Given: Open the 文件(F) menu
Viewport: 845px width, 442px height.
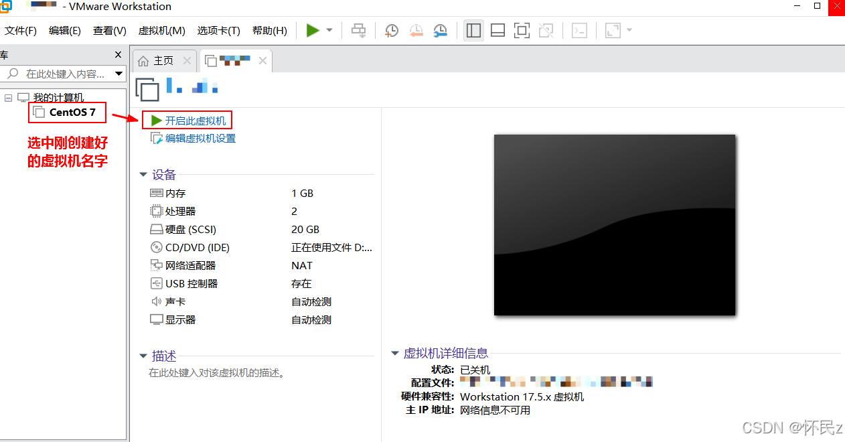Looking at the screenshot, I should point(21,31).
